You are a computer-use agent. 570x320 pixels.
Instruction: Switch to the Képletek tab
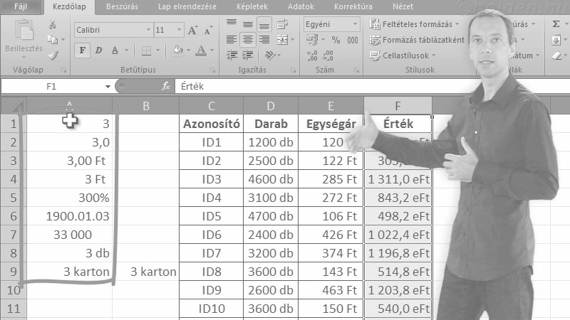tap(252, 6)
